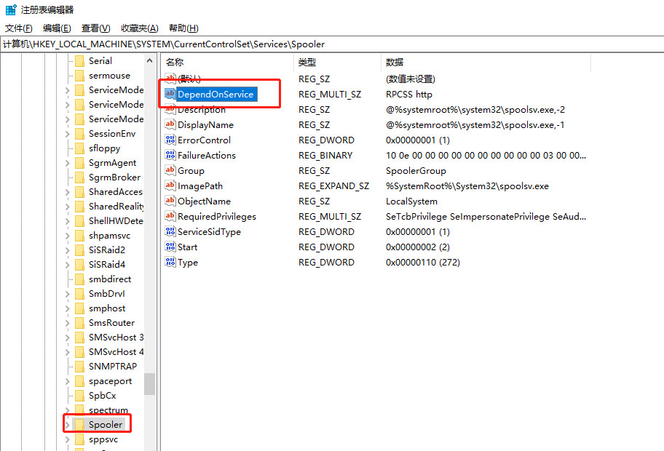The width and height of the screenshot is (664, 451).
Task: Click the folder icon beside Serial key
Action: point(78,60)
